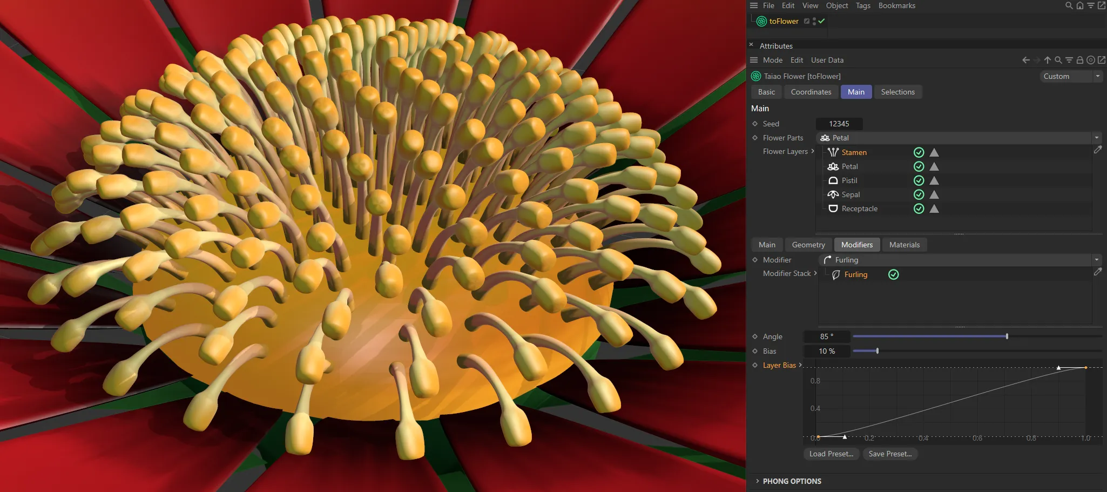Select the Receptacle layer icon

832,208
